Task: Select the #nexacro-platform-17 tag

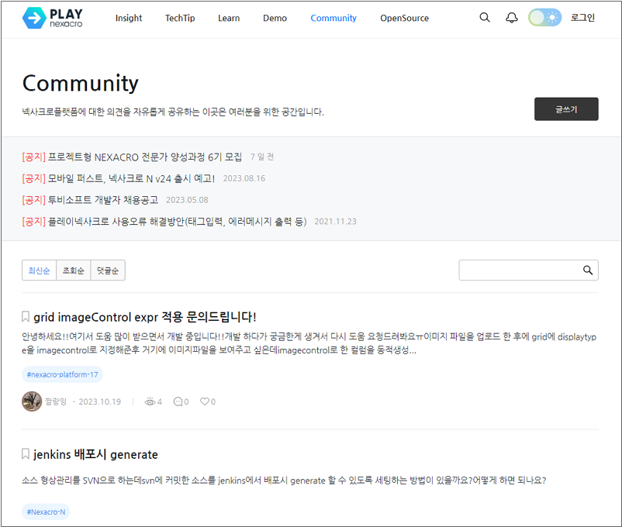Action: [63, 375]
